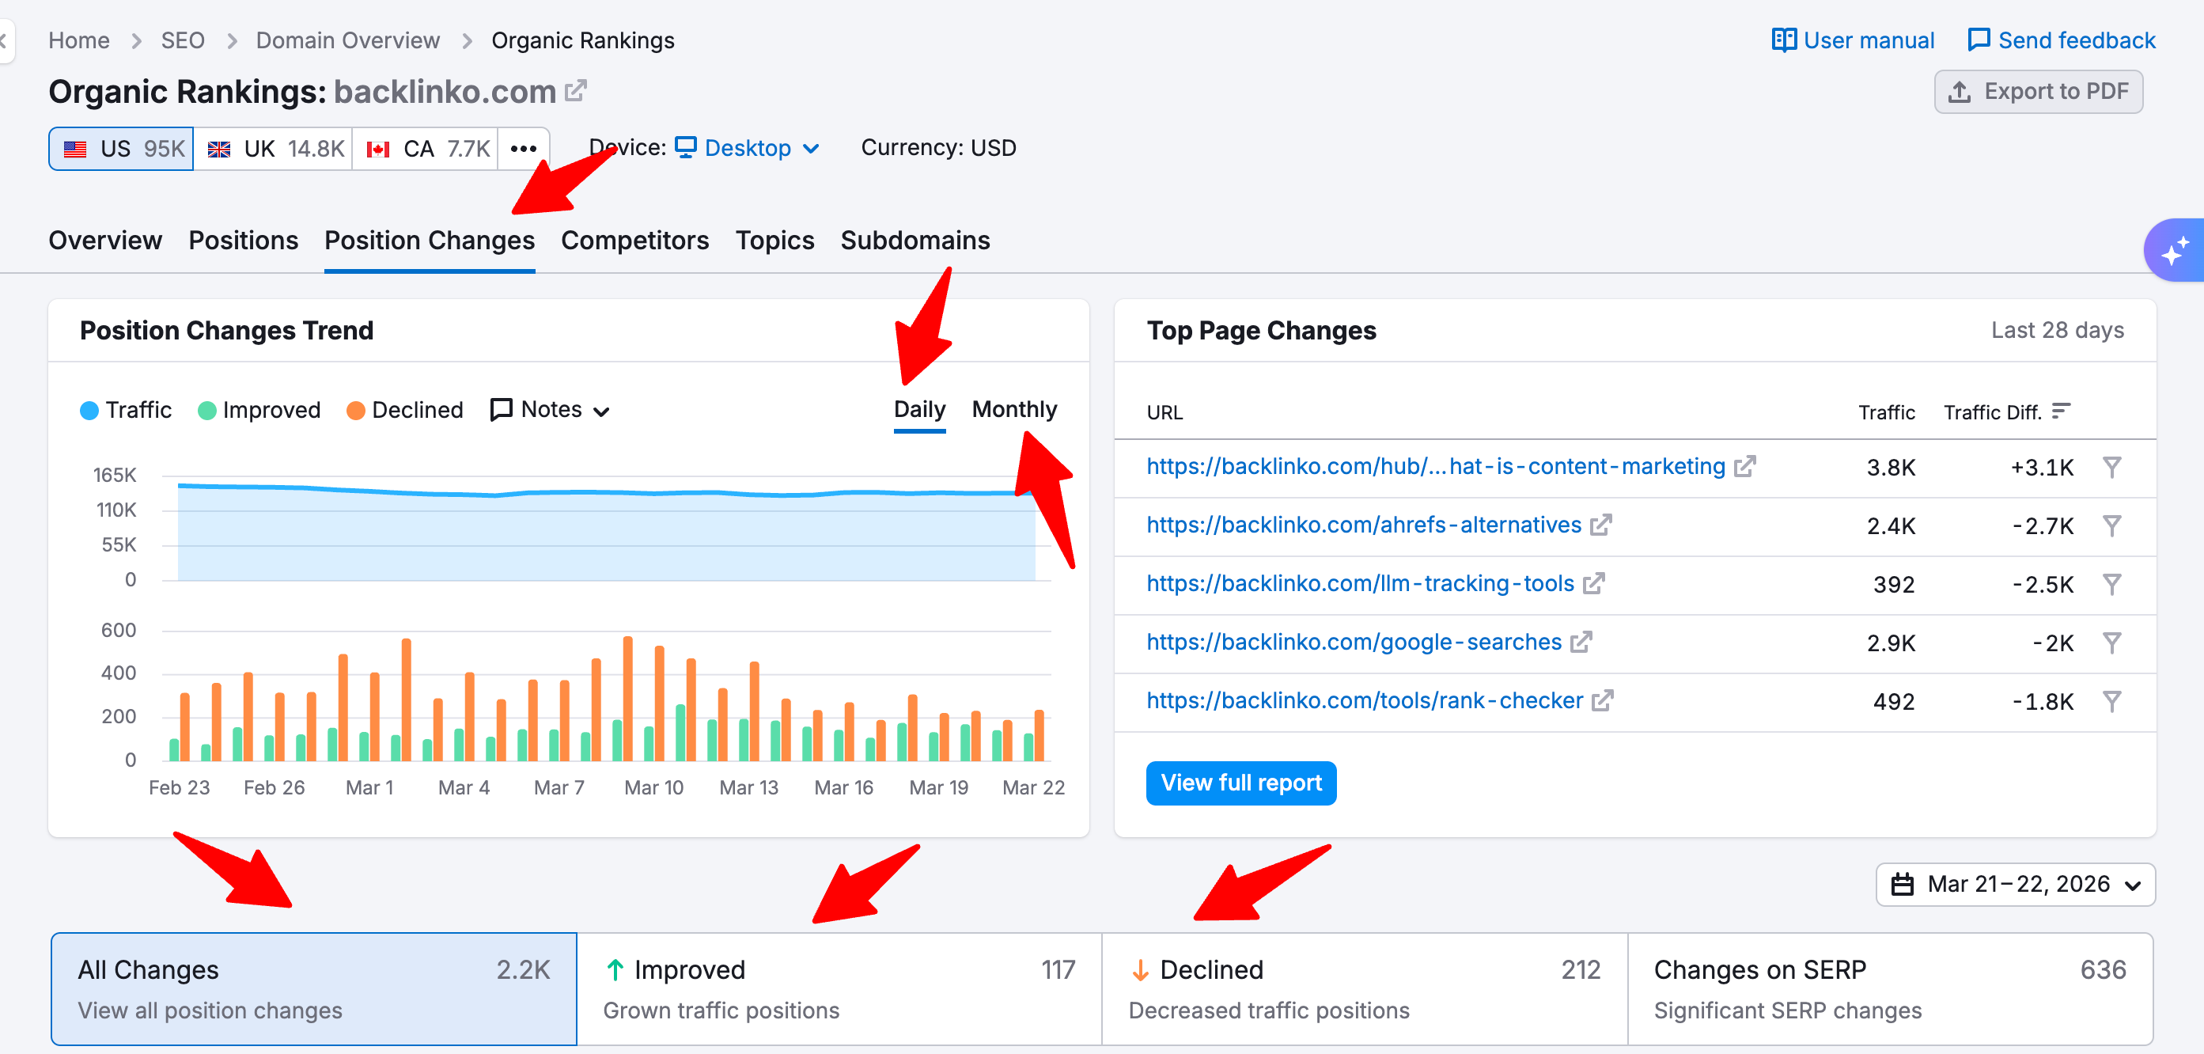Select the Changes on SERP 636 card
The image size is (2204, 1054).
(1890, 989)
